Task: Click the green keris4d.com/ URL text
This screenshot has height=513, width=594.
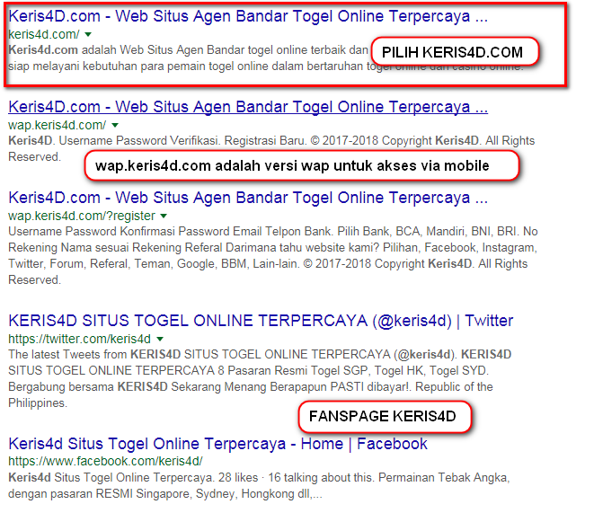Action: 44,34
